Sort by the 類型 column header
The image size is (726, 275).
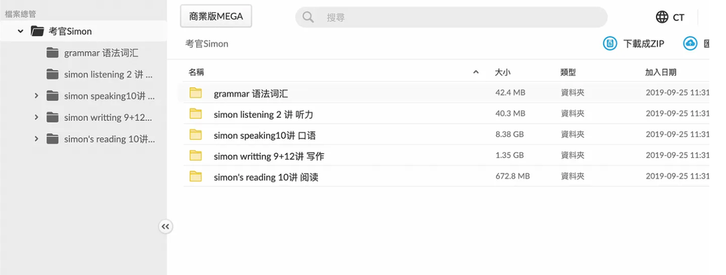[x=567, y=72]
